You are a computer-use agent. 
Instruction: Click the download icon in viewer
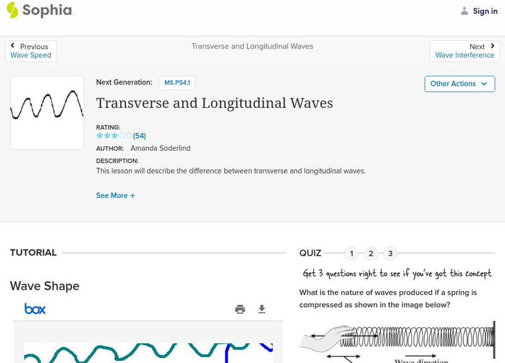click(x=262, y=309)
